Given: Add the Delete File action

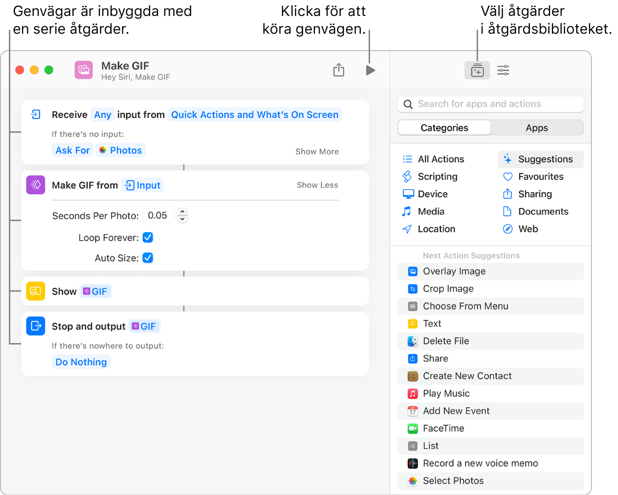Looking at the screenshot, I should [490, 341].
